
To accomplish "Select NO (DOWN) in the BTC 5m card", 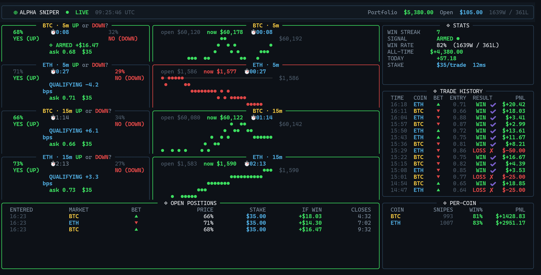I will pos(123,39).
